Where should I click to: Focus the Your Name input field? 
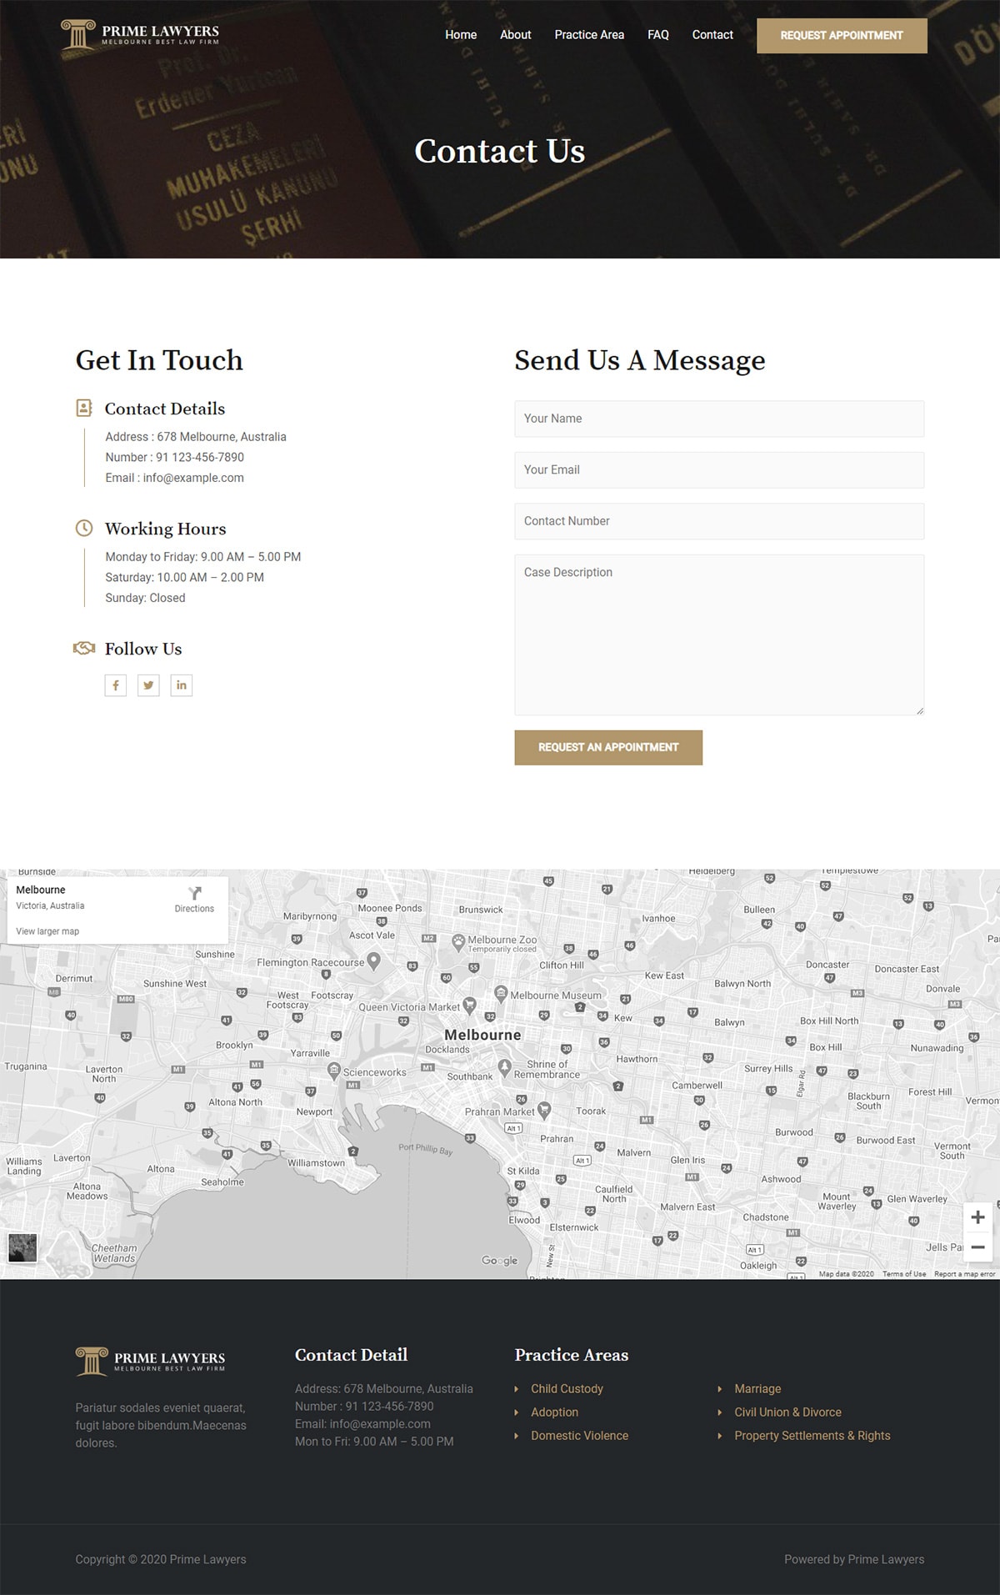pos(719,419)
